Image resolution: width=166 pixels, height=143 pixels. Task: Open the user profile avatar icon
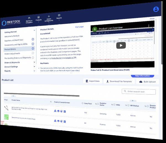pos(156,9)
